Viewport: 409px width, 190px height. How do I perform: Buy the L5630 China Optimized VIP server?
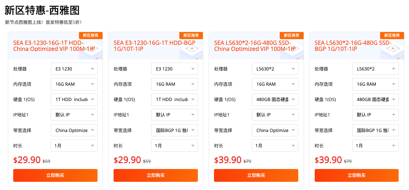[x=256, y=175]
